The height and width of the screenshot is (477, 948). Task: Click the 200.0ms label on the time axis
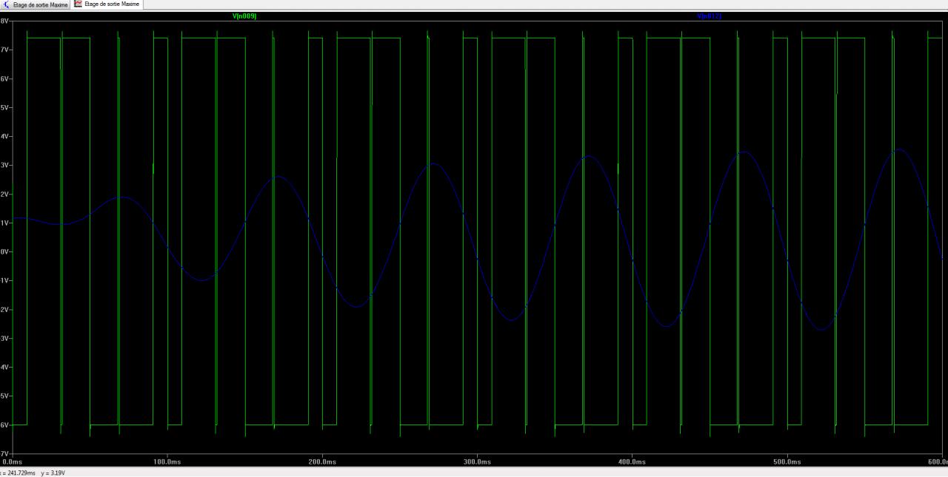322,461
